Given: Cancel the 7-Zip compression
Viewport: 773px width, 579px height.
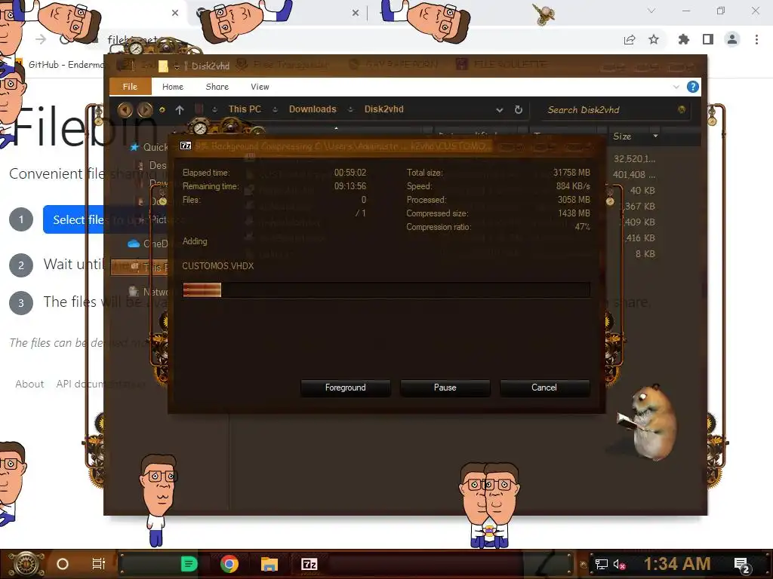Looking at the screenshot, I should coord(544,388).
